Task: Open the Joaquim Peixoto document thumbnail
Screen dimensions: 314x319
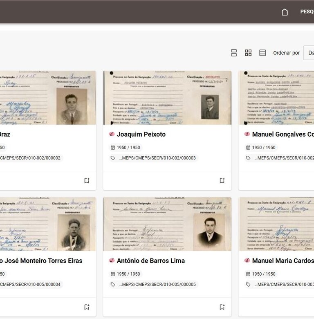Action: click(167, 98)
